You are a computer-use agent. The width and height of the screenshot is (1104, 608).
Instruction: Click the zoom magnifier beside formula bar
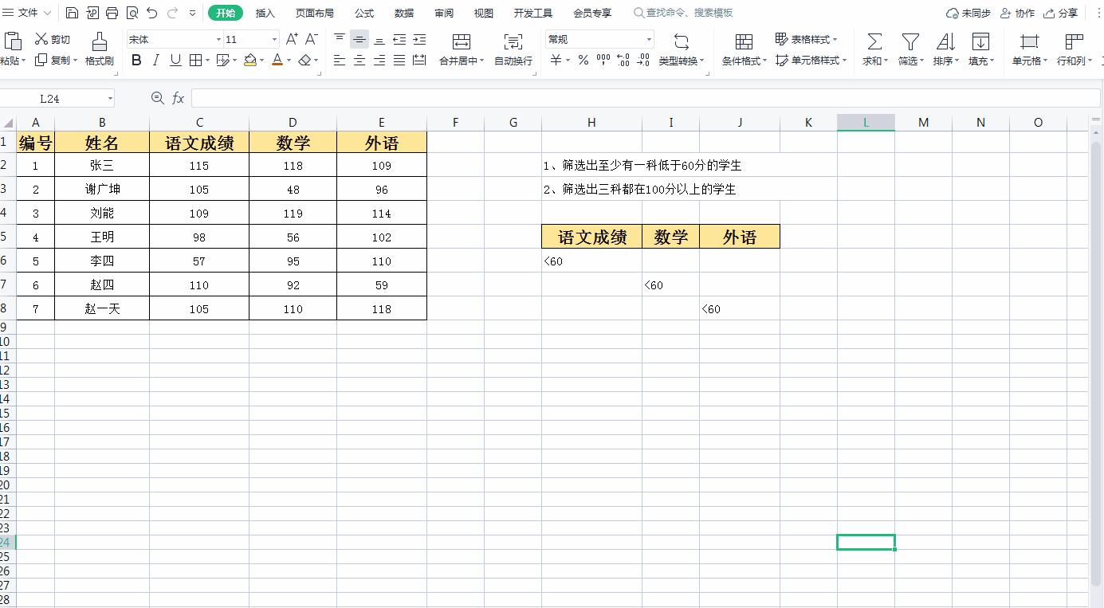157,98
